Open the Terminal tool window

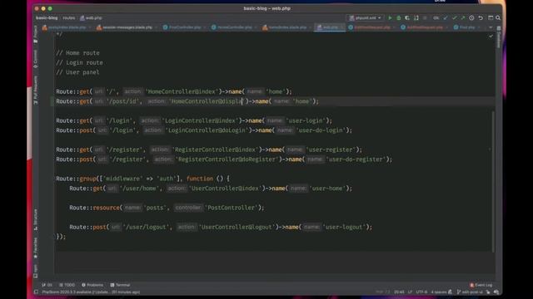[x=120, y=285]
